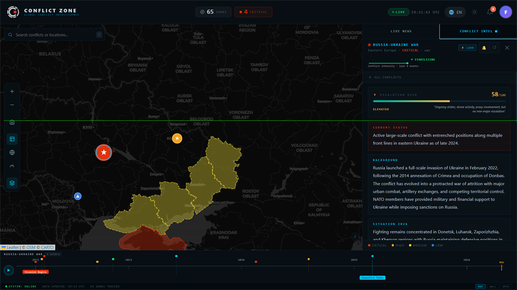Click the LIVE status pill in header
Screen dimensions: 517x290
pyautogui.click(x=398, y=12)
